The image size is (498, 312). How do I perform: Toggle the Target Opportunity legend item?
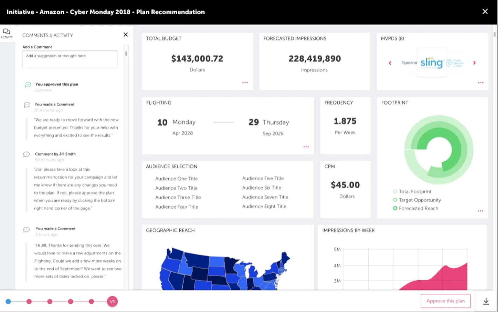pos(417,200)
